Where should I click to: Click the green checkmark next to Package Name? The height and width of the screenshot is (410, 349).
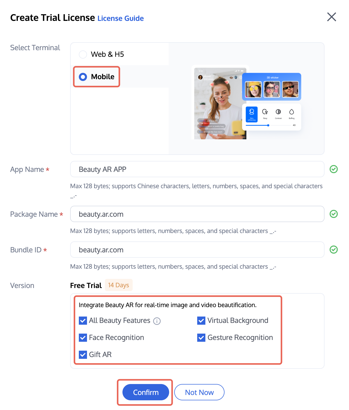point(333,214)
